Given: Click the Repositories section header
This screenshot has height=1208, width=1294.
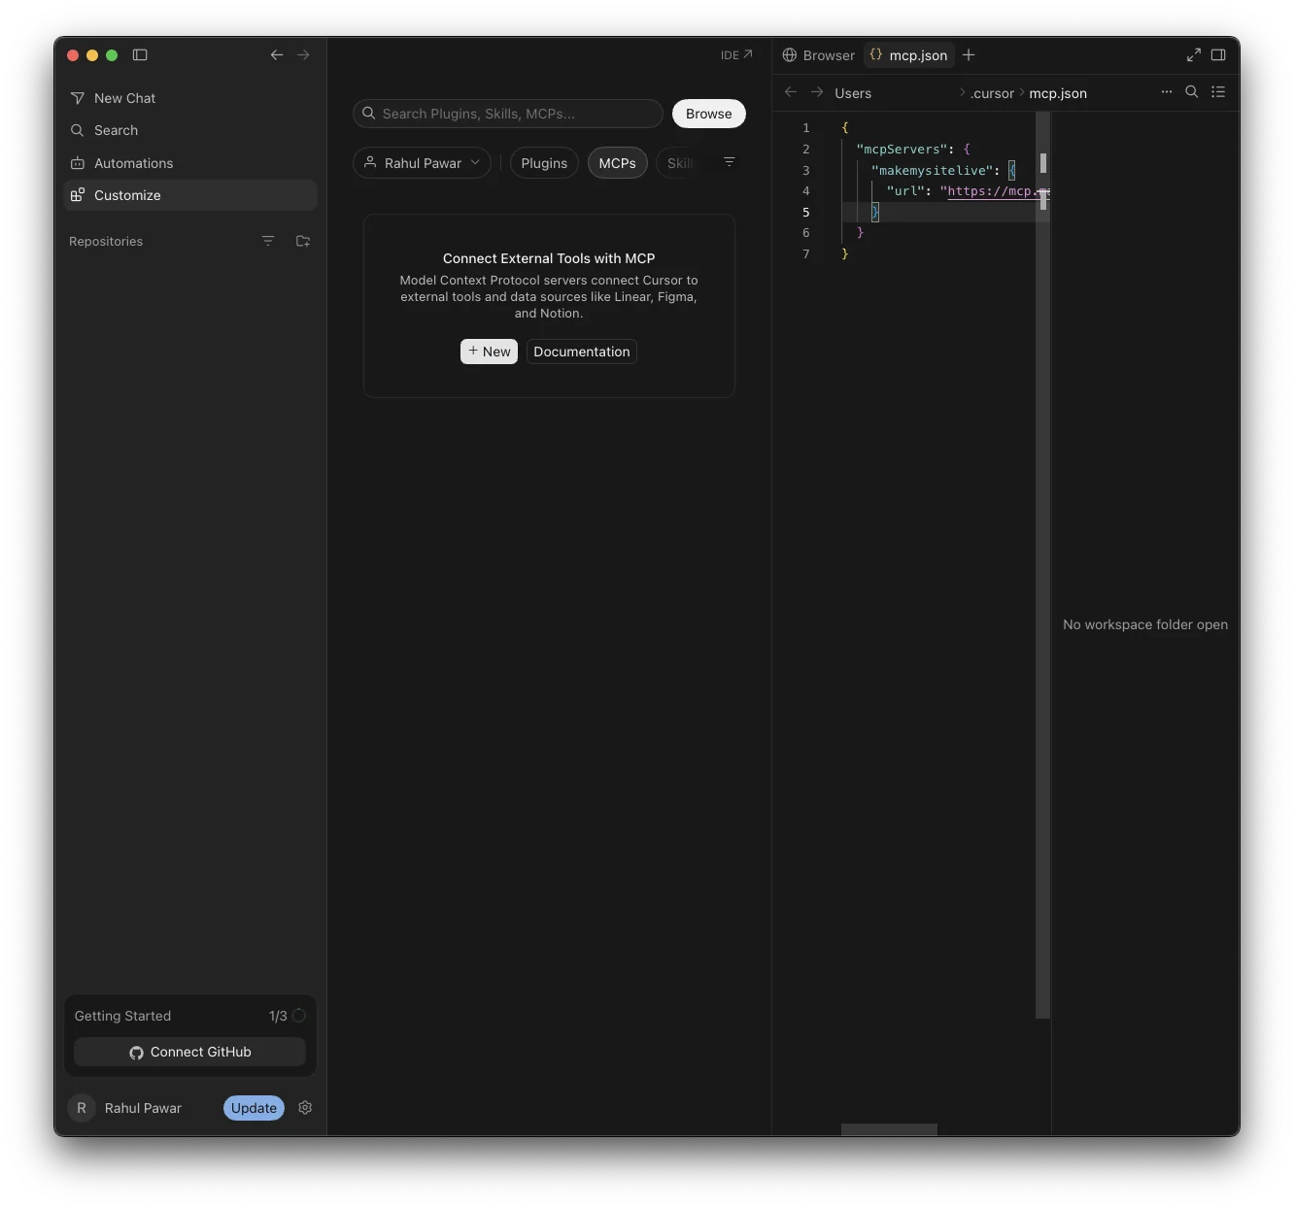Looking at the screenshot, I should (x=106, y=242).
